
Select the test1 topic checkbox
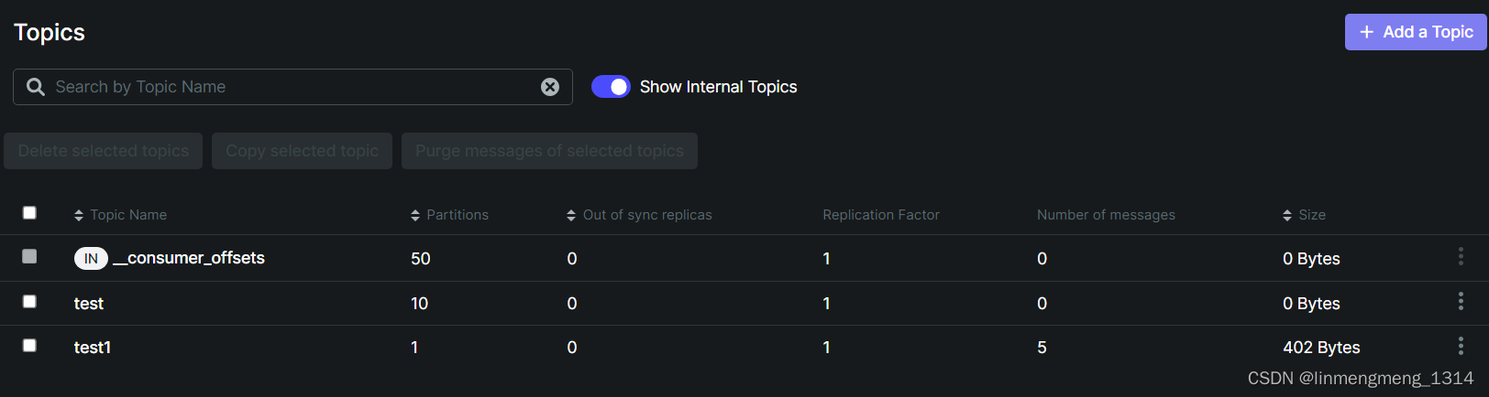pos(29,346)
